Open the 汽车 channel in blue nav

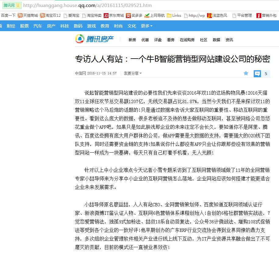pyautogui.click(x=38, y=26)
